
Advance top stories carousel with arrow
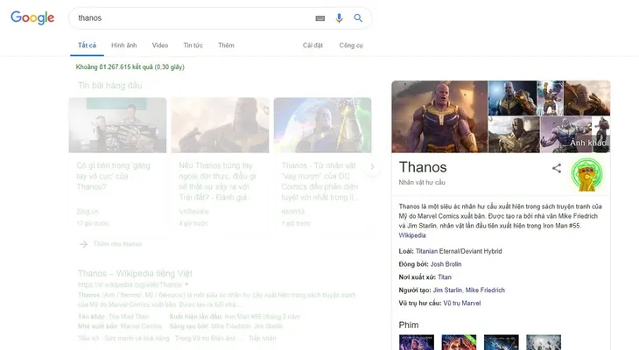(372, 166)
